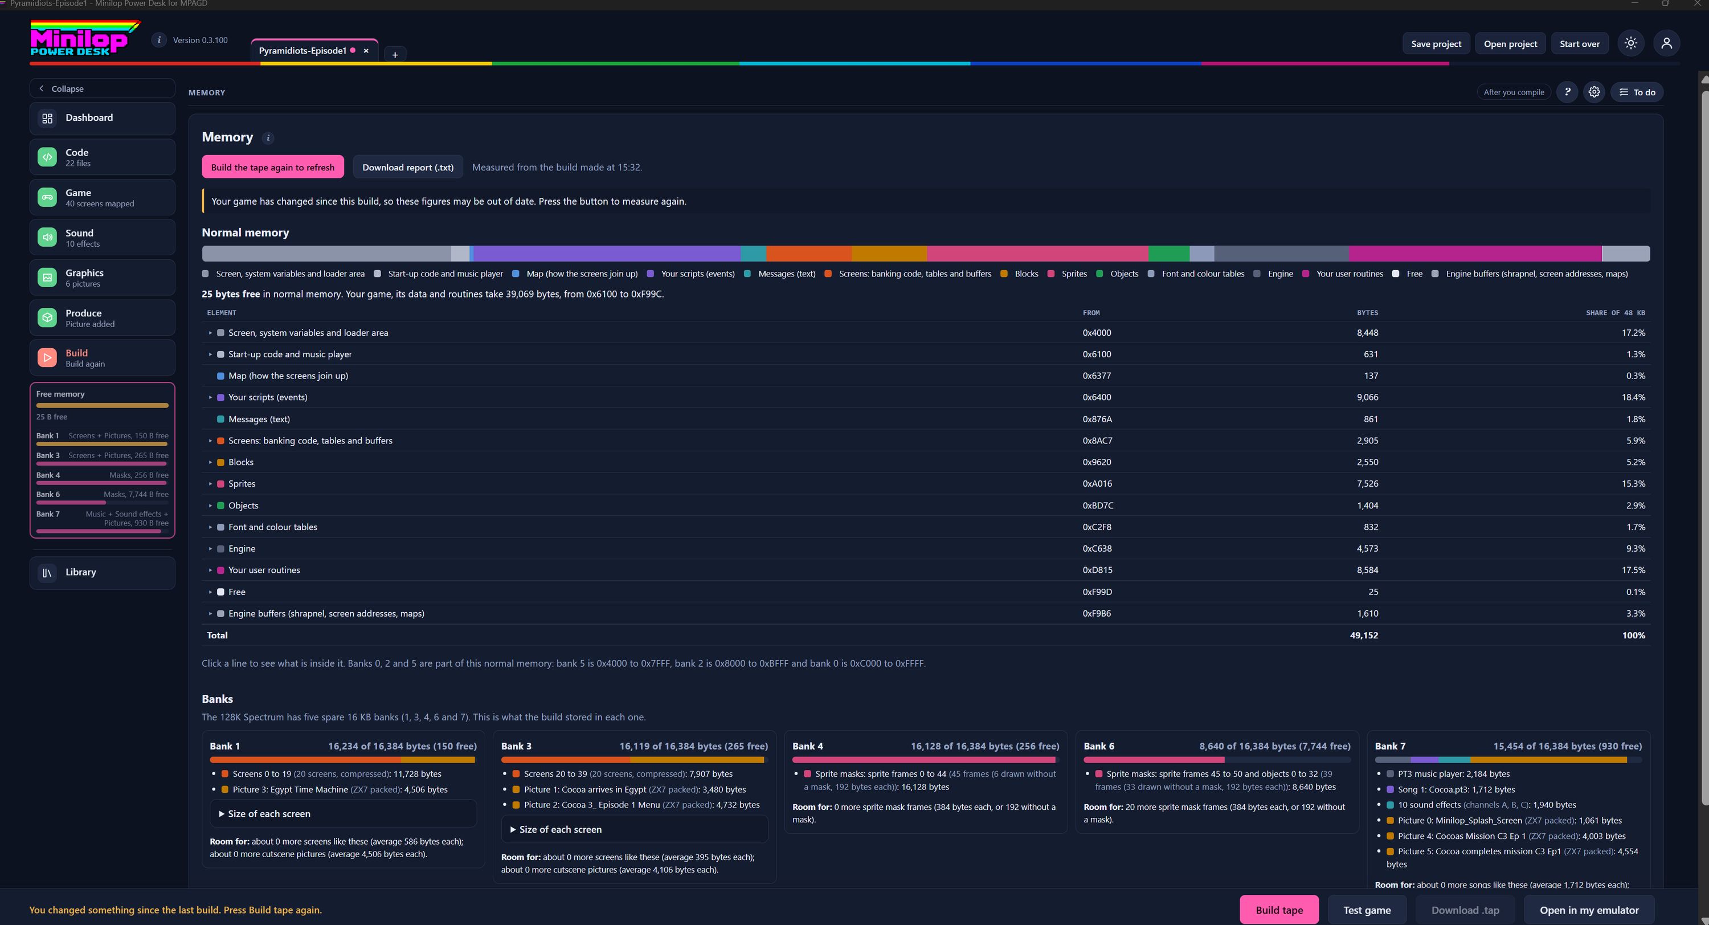Open the Sound speaker icon
The width and height of the screenshot is (1709, 925).
[47, 238]
